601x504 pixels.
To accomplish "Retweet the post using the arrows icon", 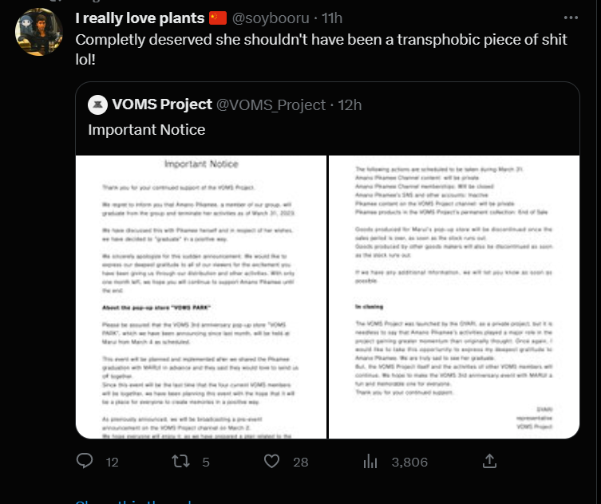I will coord(180,461).
